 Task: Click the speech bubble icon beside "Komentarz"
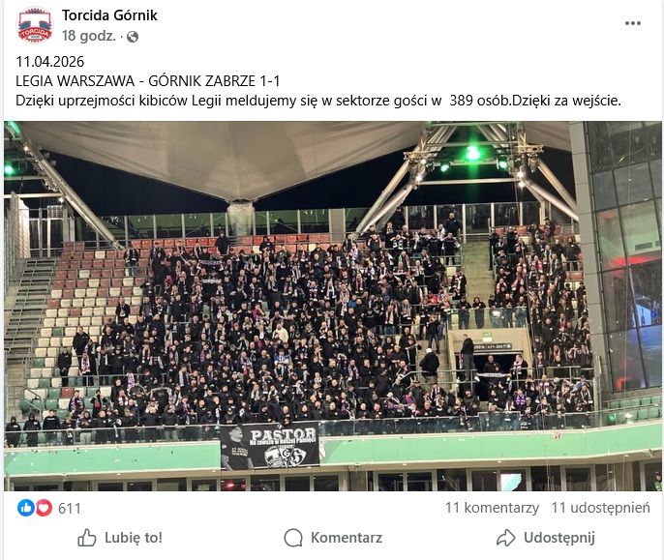pos(293,538)
